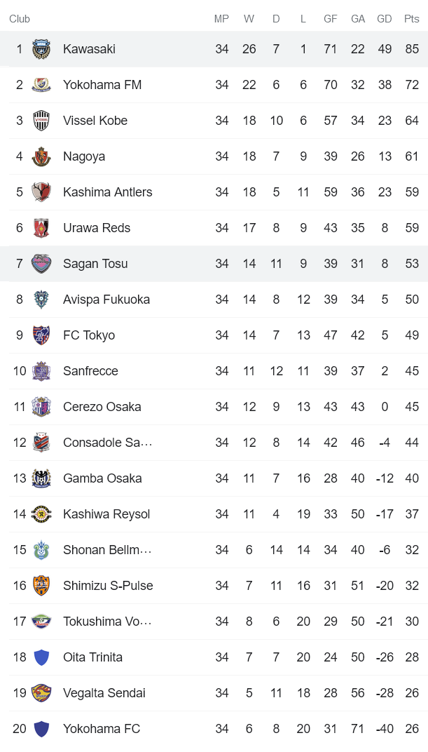Screen dimensions: 428x752
Task: Click the Kashiwa Reysol crest icon
Action: [41, 514]
